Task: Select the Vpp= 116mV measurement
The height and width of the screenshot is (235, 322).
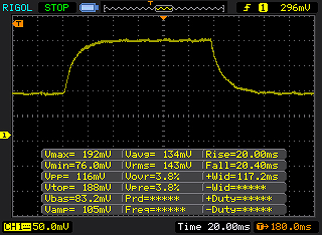Action: pyautogui.click(x=75, y=177)
